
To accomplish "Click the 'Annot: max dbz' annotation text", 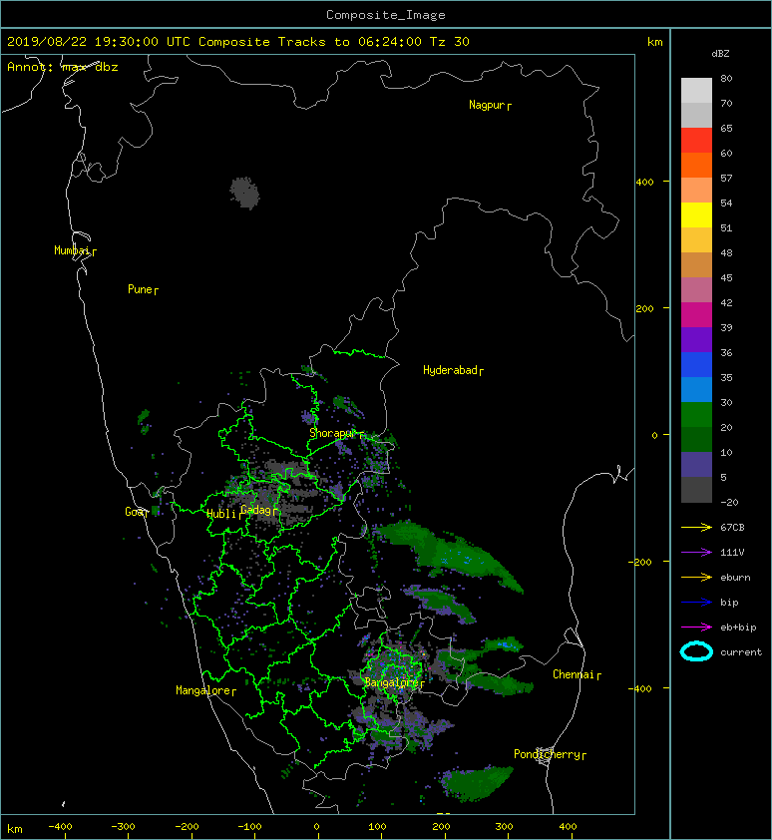I will [x=63, y=67].
